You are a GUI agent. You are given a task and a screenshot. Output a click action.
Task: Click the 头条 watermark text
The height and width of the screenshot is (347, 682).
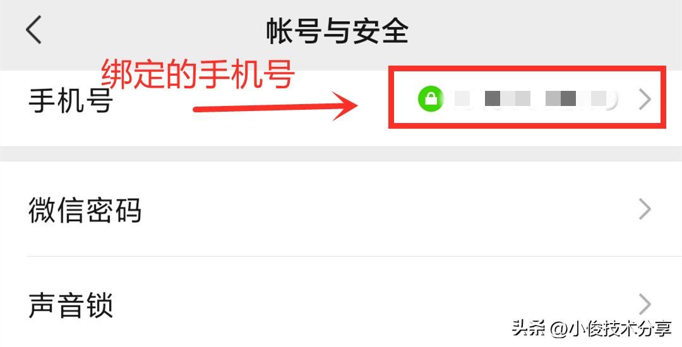click(x=528, y=329)
